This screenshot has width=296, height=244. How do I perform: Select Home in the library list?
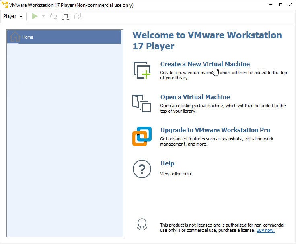(64, 37)
